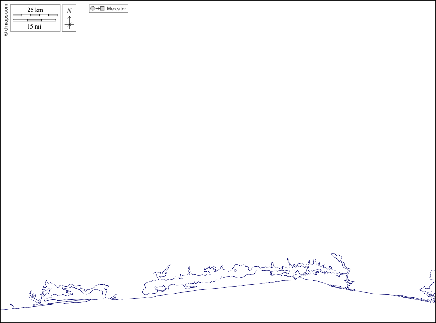Click the kilometer scale bar
This screenshot has width=436, height=323.
coord(35,15)
